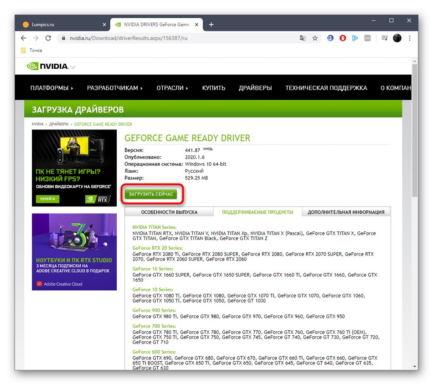This screenshot has height=385, width=433.
Task: Click the NVIDIA breadcrumb link
Action: 37,124
